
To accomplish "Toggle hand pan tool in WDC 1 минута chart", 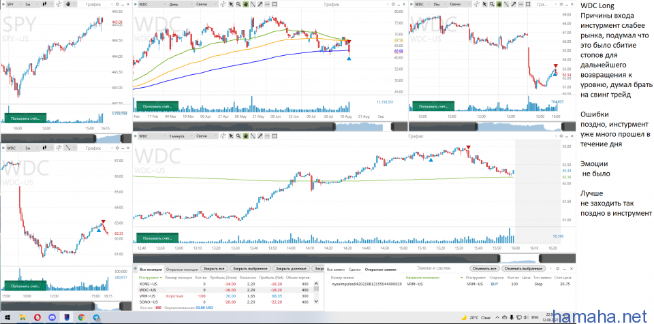I will [246, 136].
